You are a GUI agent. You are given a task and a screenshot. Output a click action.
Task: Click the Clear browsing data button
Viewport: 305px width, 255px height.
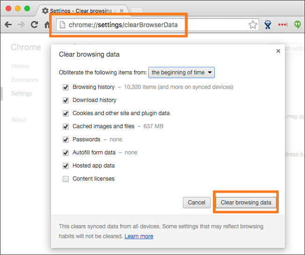(x=246, y=203)
